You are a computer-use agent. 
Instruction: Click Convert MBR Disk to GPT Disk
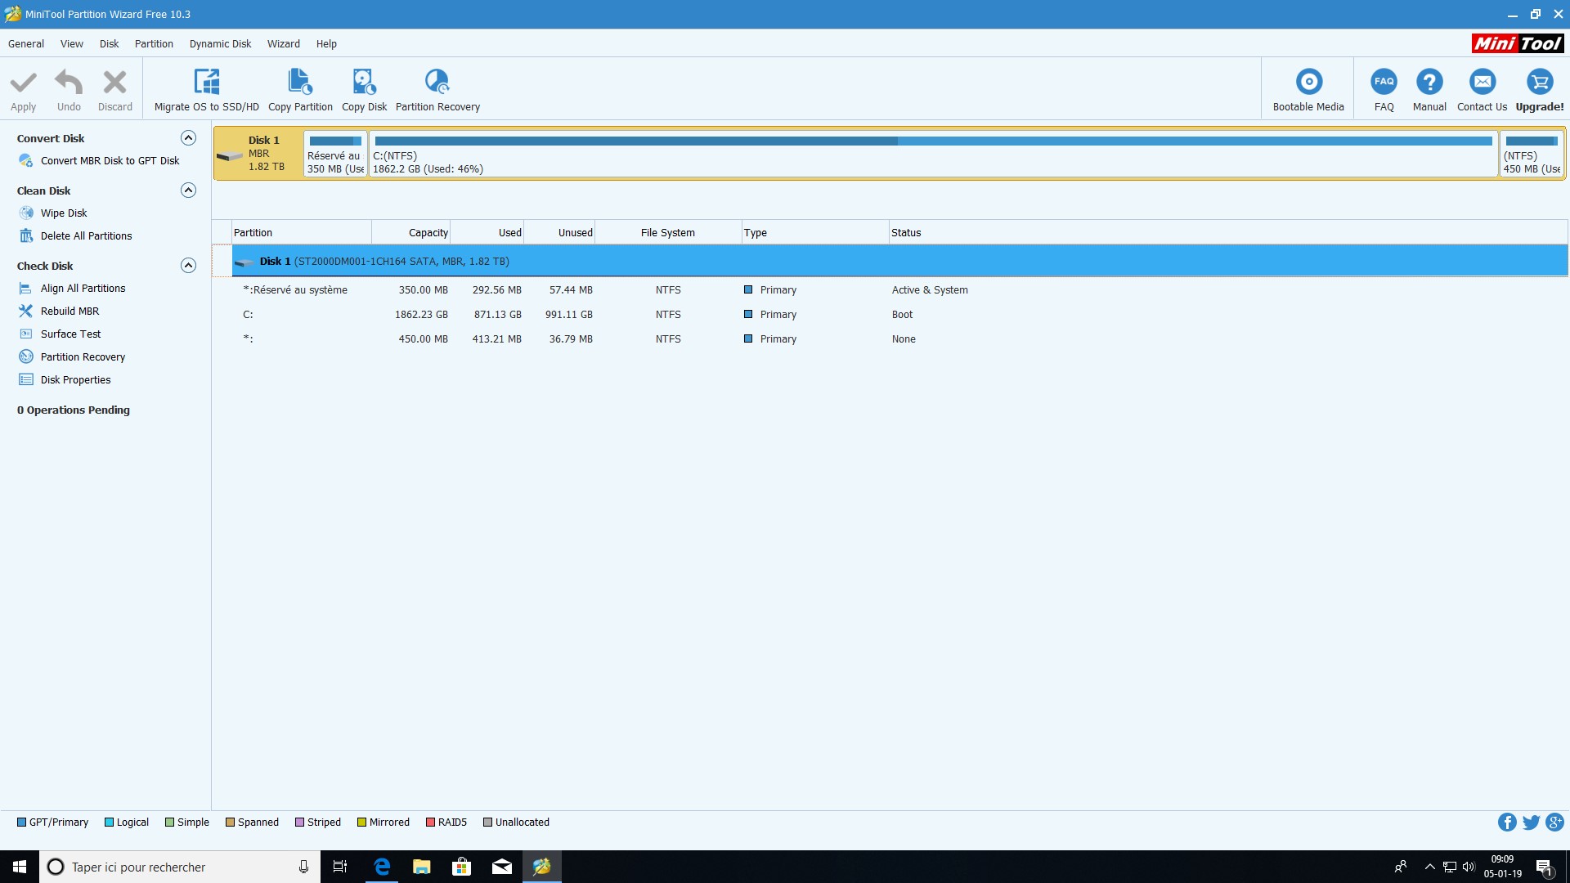click(110, 161)
